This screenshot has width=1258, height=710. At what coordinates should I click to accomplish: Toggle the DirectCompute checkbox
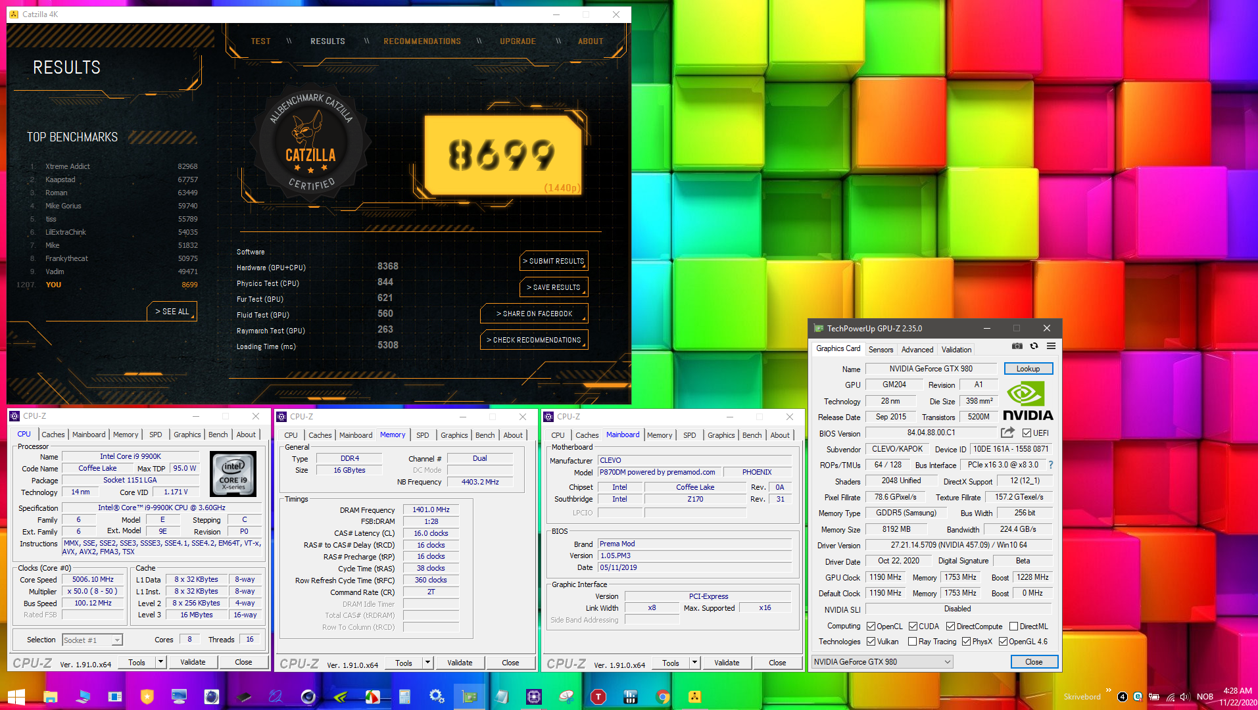pos(950,627)
